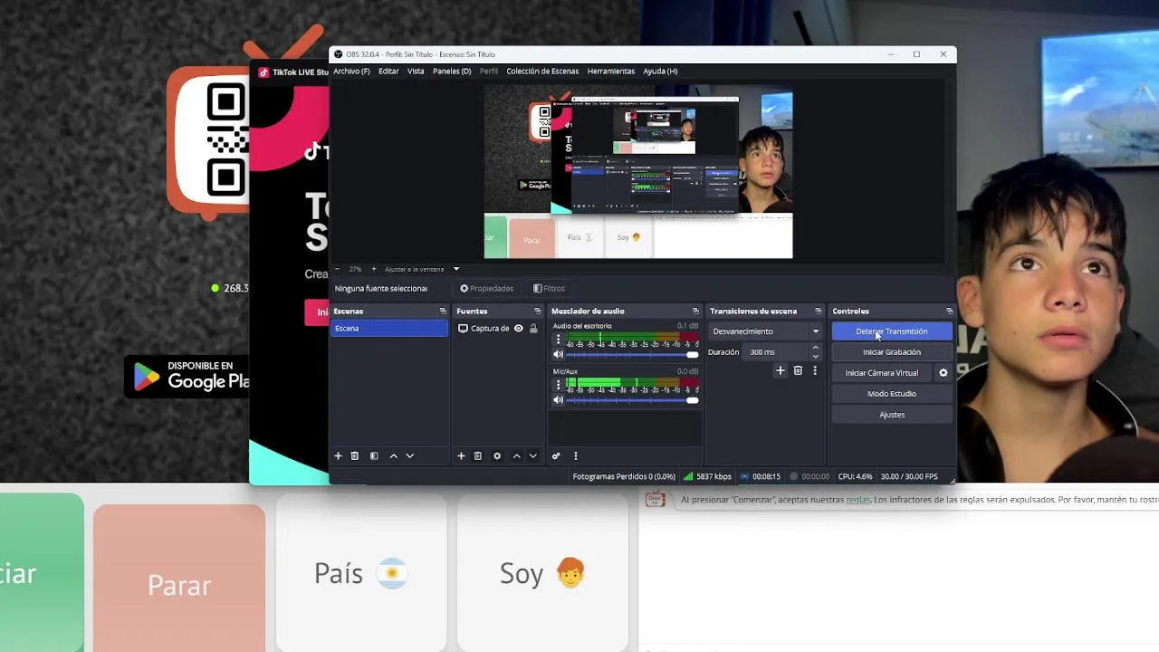
Task: Open Vista menu
Action: (x=416, y=72)
